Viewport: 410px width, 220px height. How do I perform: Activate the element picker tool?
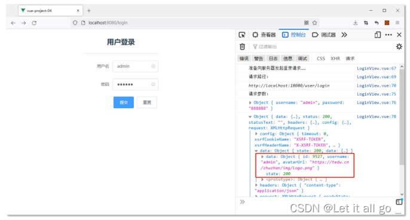[242, 35]
